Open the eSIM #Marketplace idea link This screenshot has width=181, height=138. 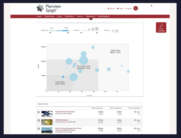click(62, 120)
